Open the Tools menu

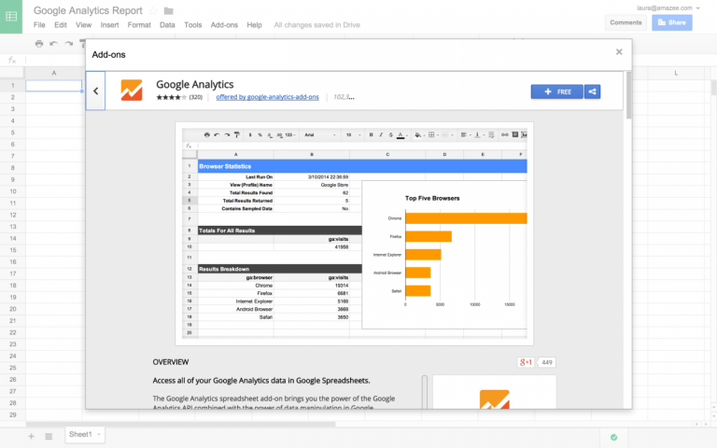point(193,25)
